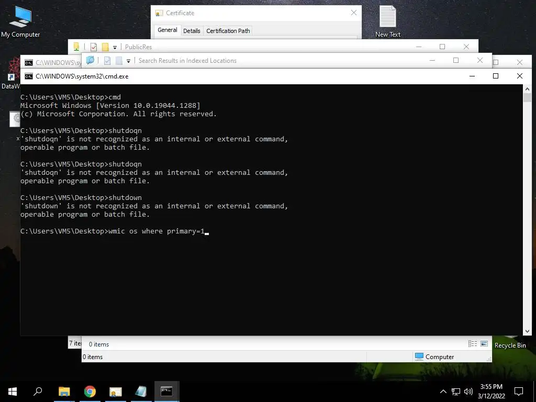Open the Certification Path tab
Image resolution: width=536 pixels, height=402 pixels.
tap(228, 31)
